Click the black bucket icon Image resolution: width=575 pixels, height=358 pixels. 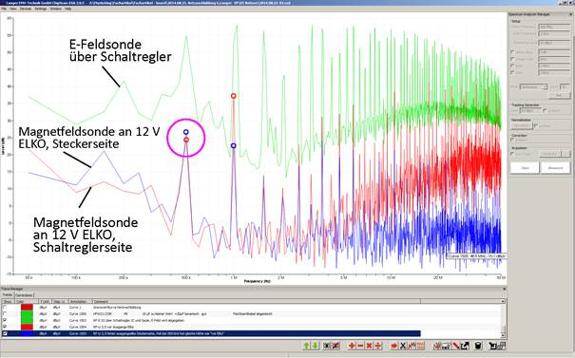tap(478, 346)
